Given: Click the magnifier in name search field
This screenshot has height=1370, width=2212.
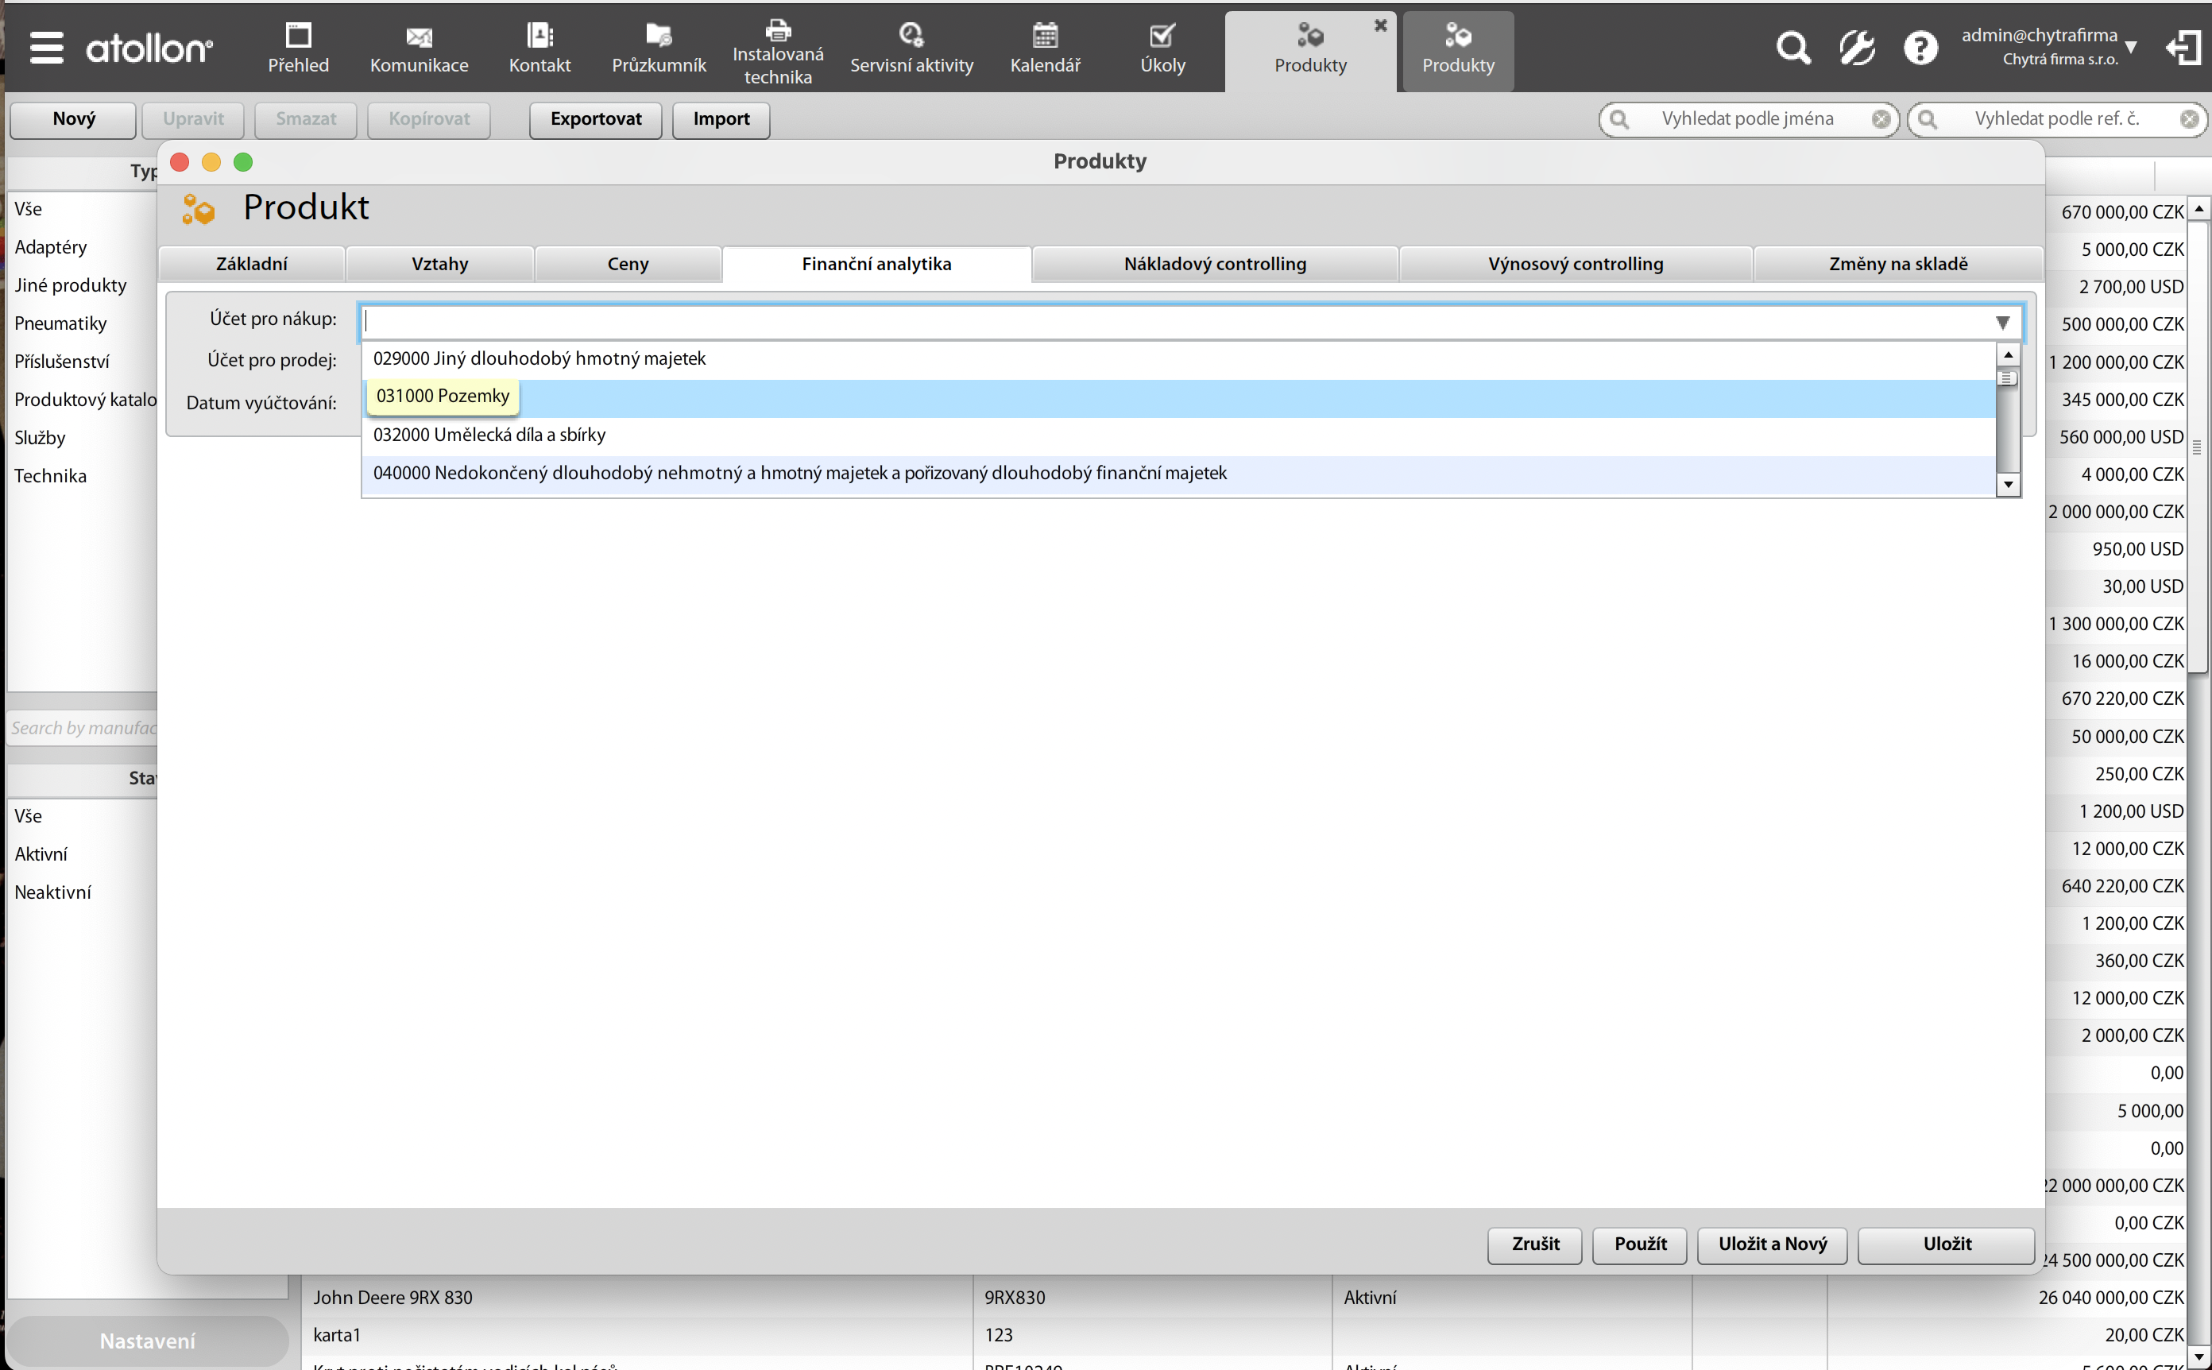Looking at the screenshot, I should (x=1618, y=118).
